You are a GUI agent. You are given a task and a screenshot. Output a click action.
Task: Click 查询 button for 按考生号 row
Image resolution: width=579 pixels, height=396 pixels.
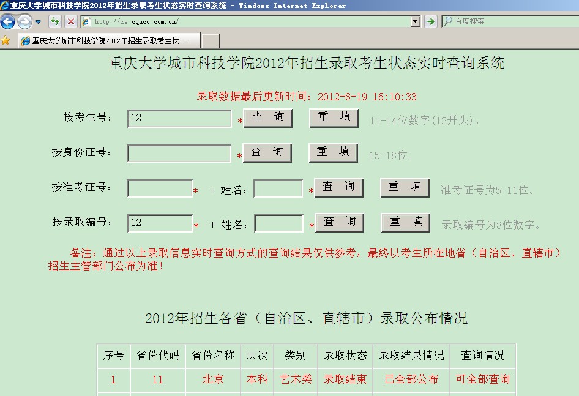point(268,118)
